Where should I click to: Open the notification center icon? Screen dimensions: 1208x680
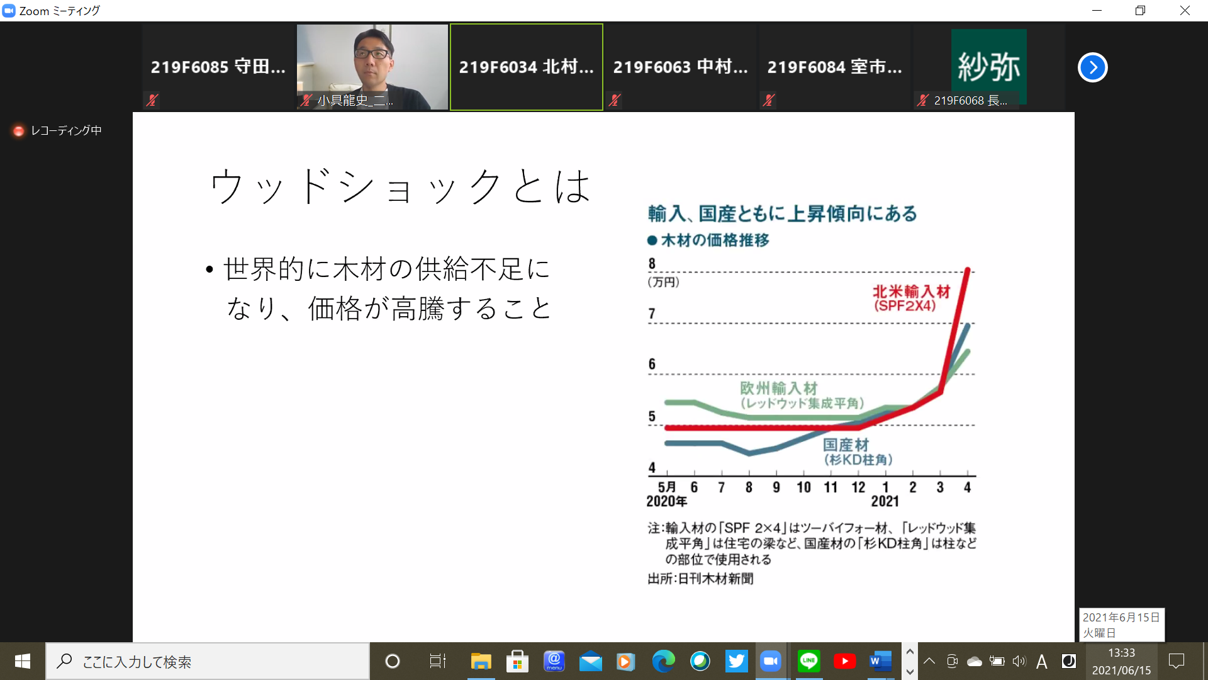1177,661
